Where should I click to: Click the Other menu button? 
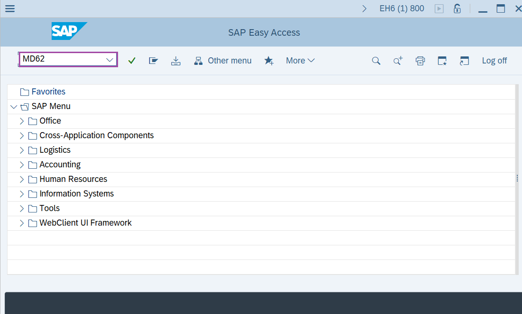223,61
